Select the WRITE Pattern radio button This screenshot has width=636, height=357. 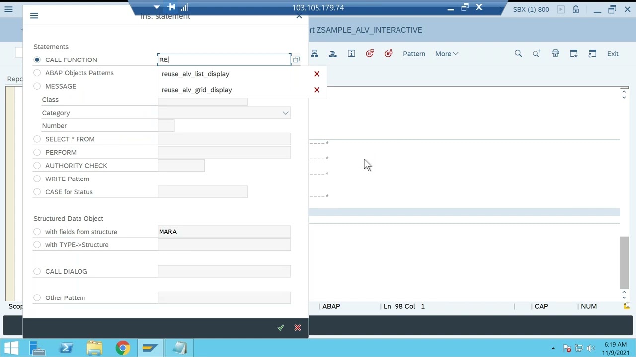pyautogui.click(x=37, y=179)
